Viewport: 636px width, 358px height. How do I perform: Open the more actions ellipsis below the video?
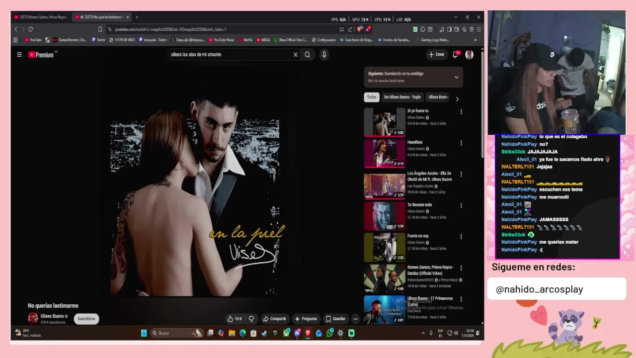(x=355, y=319)
